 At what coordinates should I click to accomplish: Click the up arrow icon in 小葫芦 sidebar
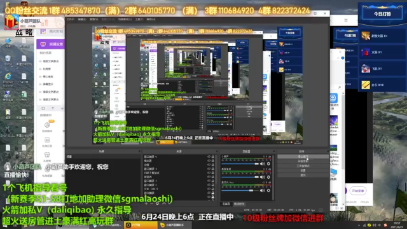coord(53,108)
